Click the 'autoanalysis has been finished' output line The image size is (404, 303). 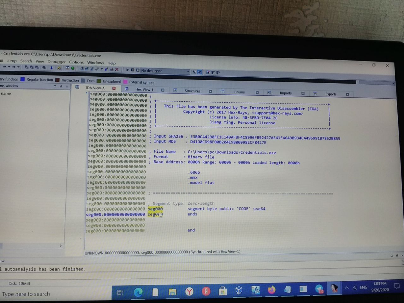(45, 269)
